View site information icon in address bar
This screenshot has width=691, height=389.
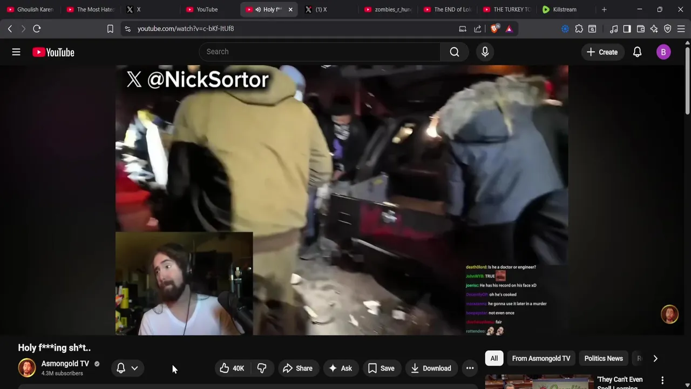127,29
